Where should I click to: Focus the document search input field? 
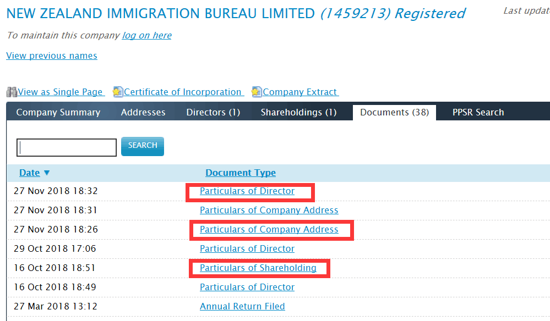tap(67, 147)
